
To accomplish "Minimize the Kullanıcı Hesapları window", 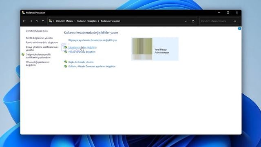I will tap(219, 13).
